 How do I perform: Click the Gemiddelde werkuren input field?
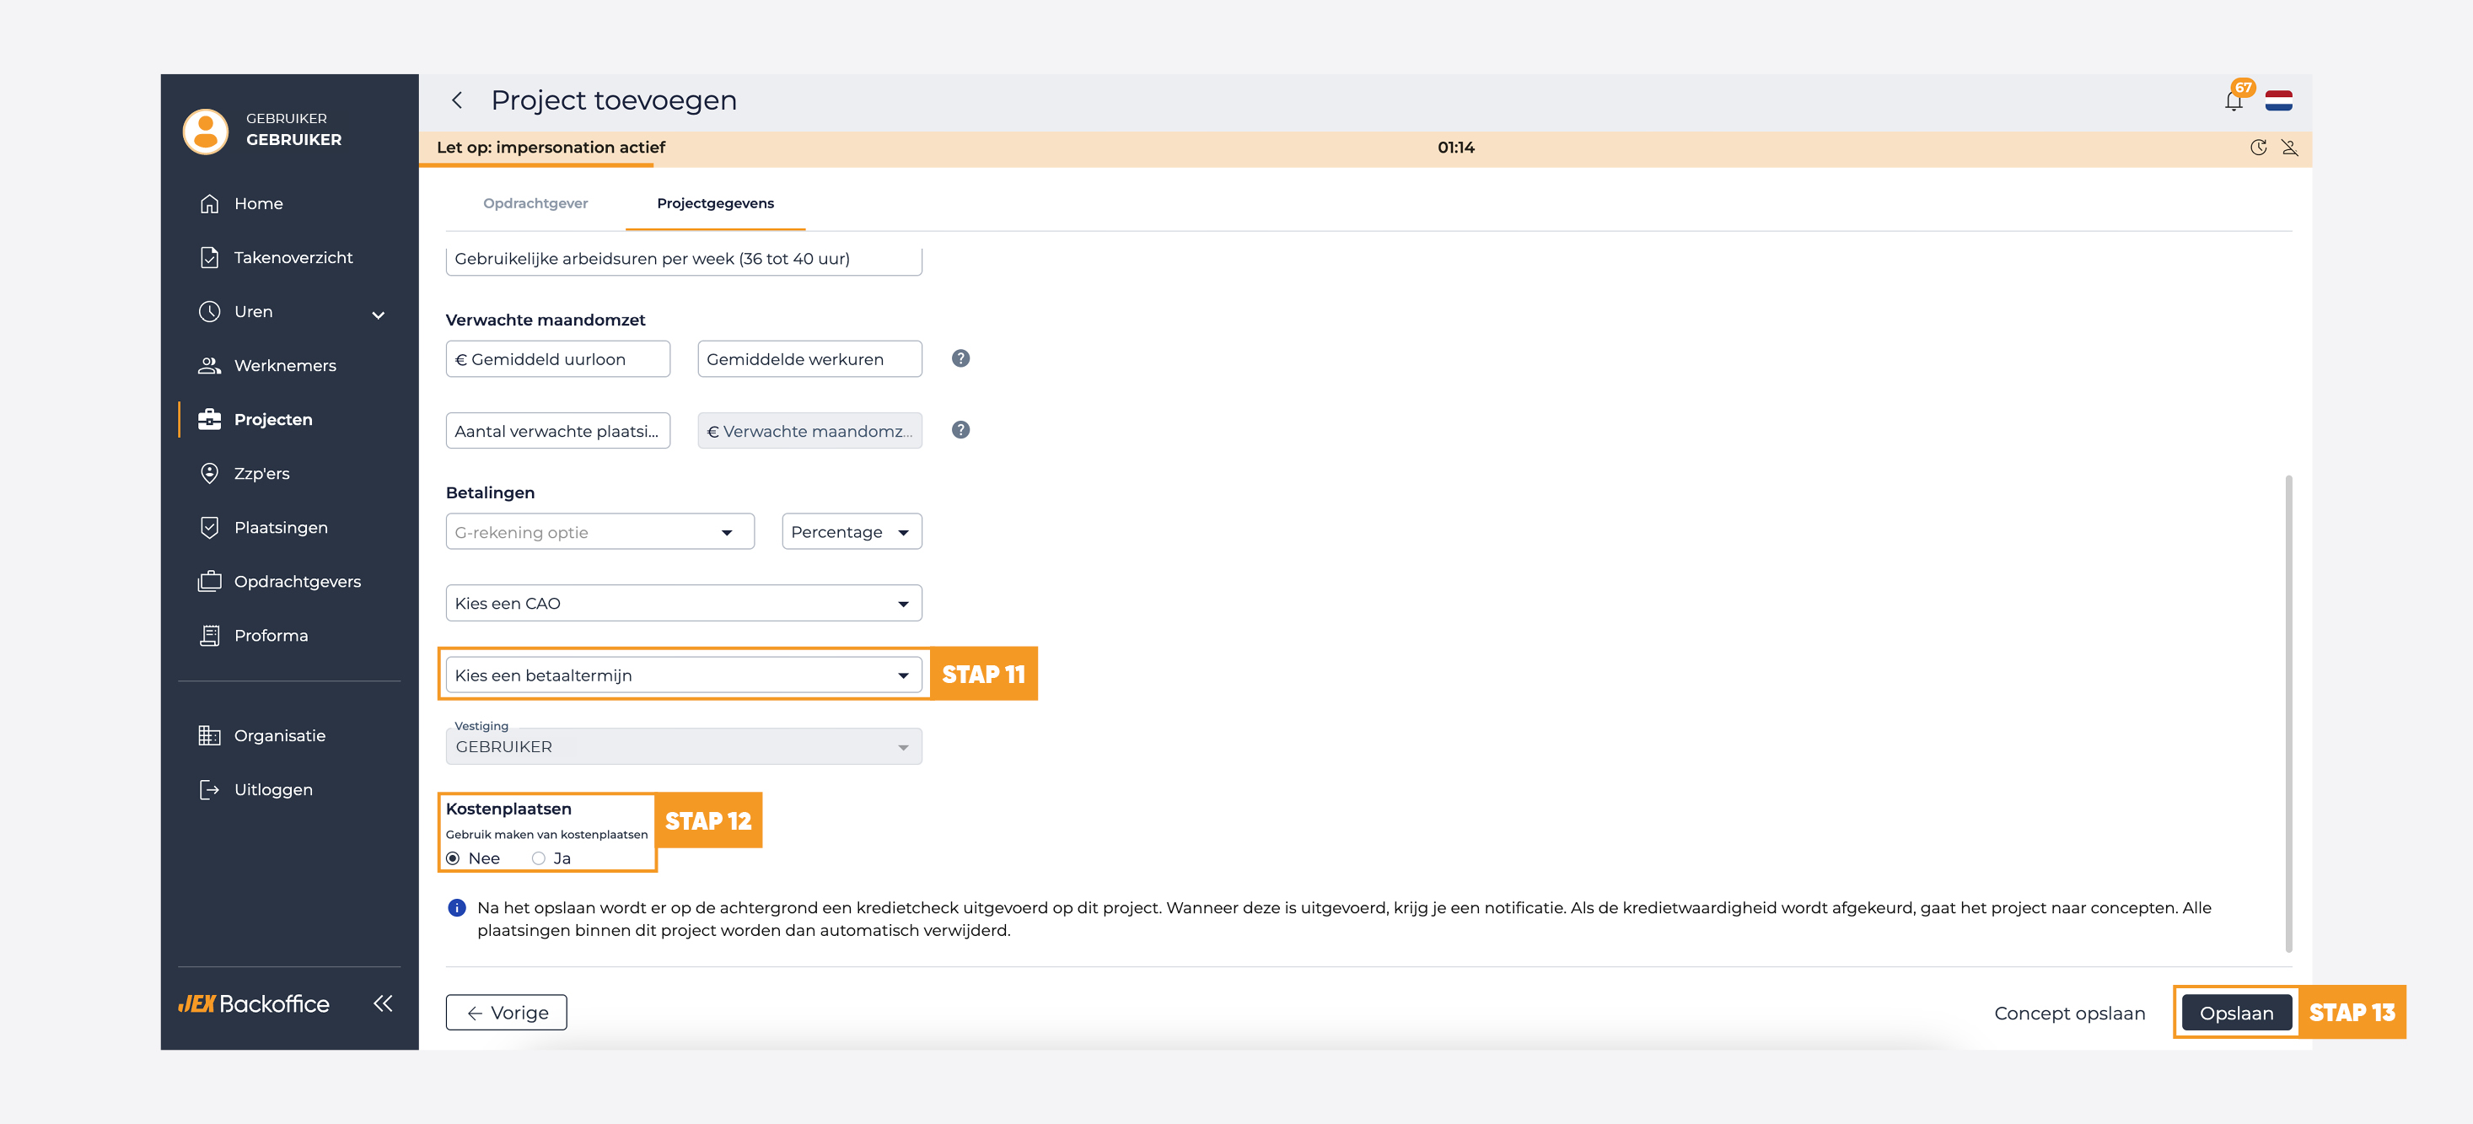click(x=809, y=359)
